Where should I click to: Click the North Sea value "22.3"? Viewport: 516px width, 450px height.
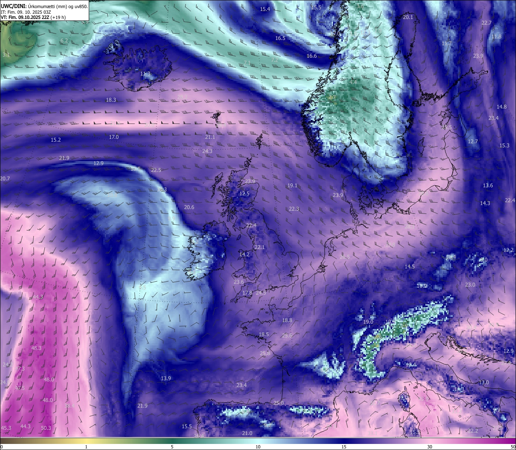(x=294, y=209)
